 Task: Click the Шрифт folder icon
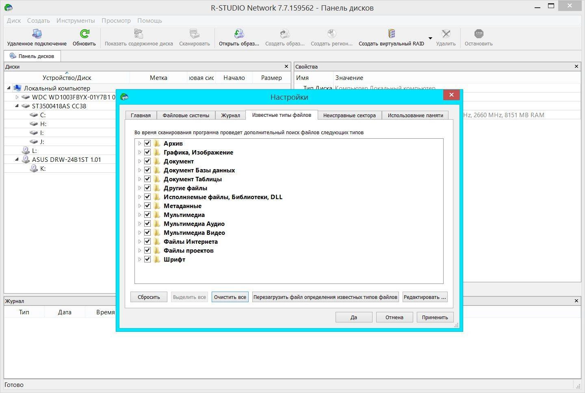point(157,259)
